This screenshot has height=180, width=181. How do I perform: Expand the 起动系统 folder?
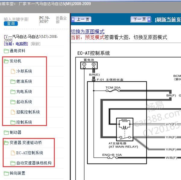[24, 102]
